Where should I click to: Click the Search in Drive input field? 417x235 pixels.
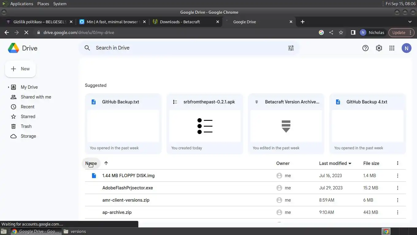tap(189, 48)
